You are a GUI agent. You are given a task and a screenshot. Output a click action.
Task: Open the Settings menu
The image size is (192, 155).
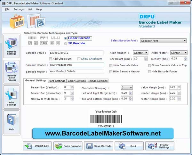pos(19,9)
